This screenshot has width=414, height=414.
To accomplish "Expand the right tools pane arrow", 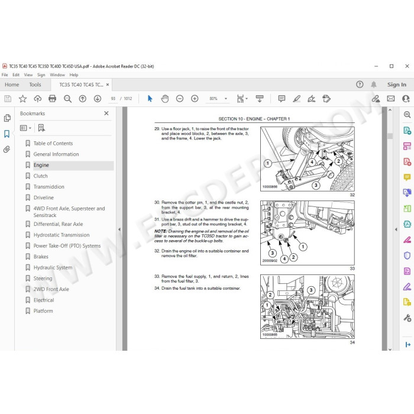I will pyautogui.click(x=396, y=229).
